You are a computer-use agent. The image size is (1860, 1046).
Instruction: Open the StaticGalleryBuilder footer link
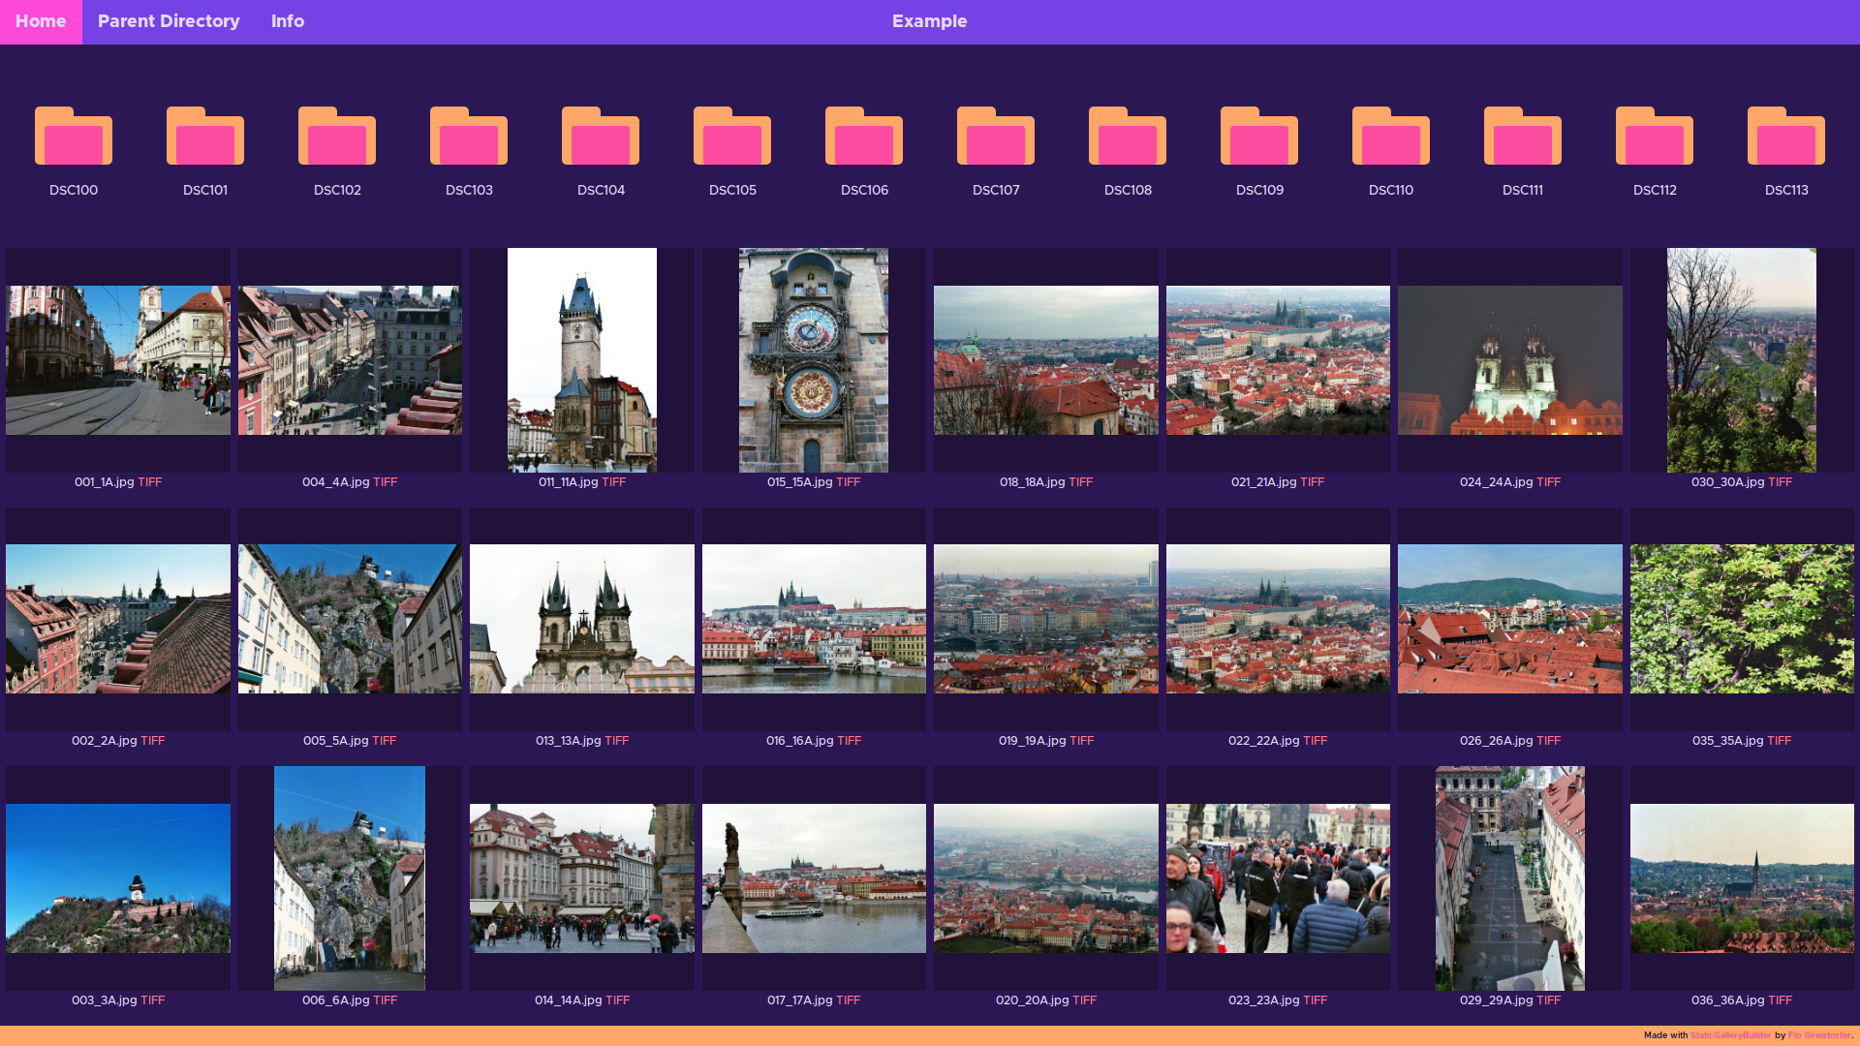coord(1730,1035)
